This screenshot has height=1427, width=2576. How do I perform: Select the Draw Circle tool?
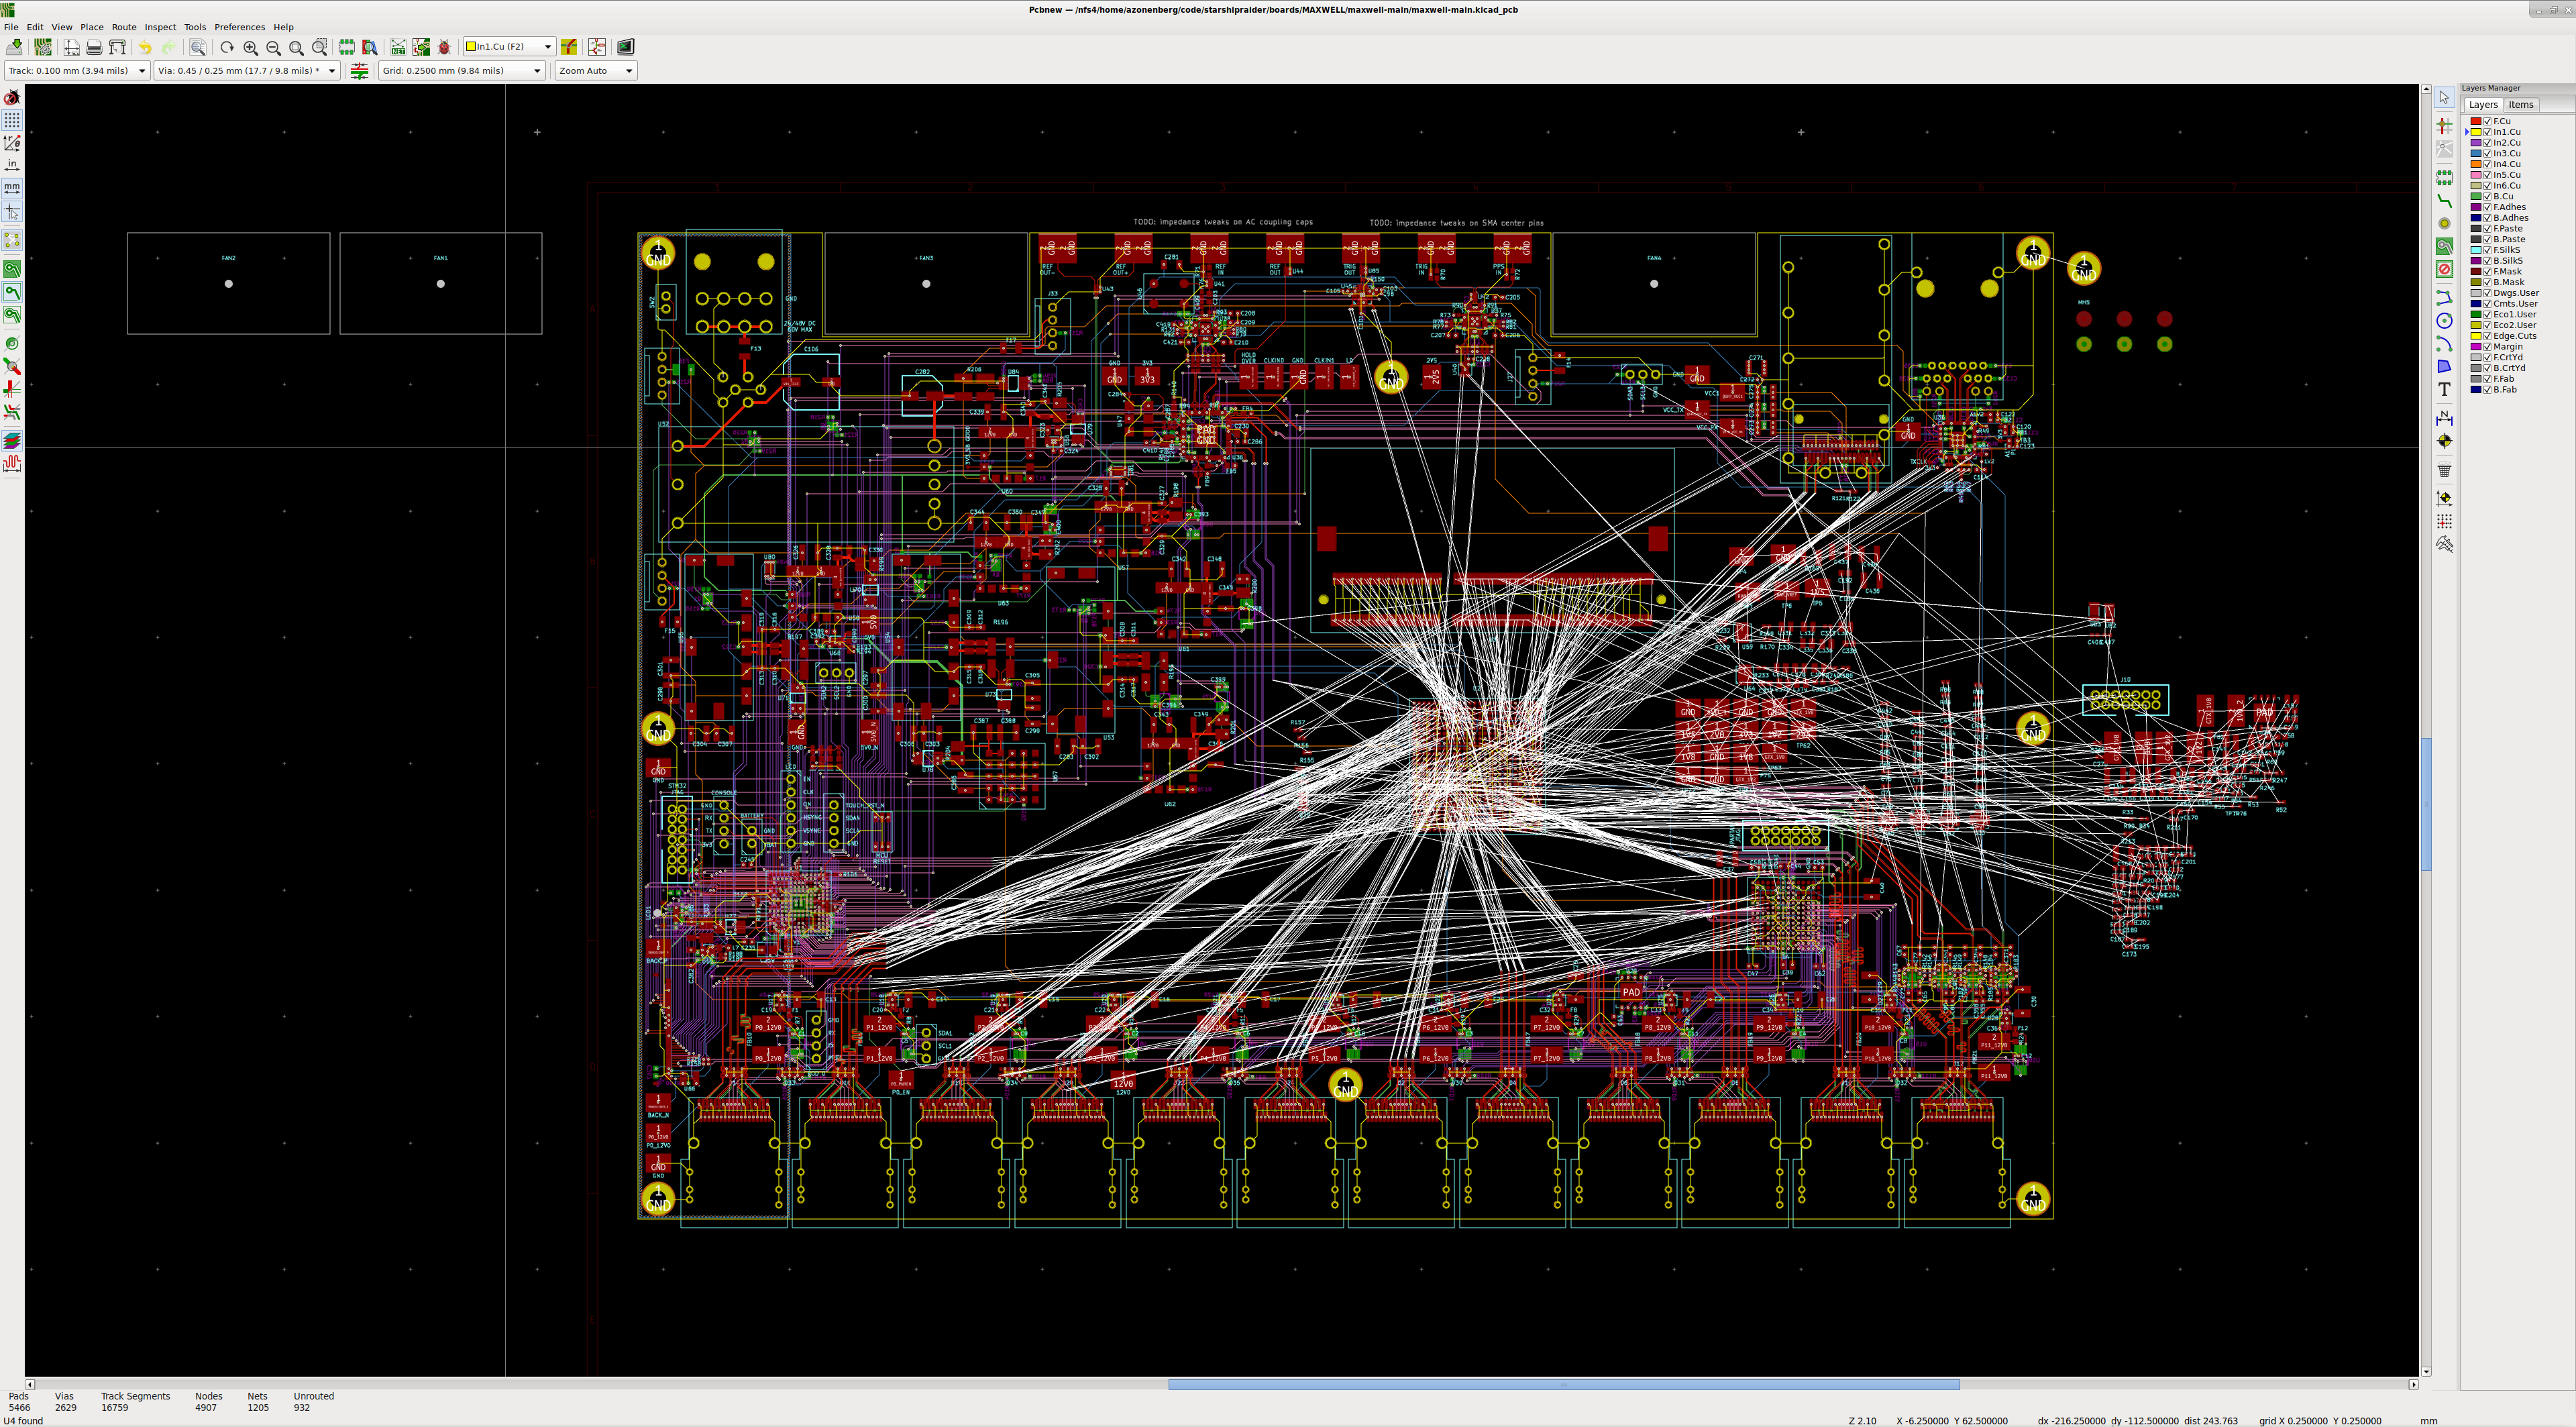[2444, 321]
